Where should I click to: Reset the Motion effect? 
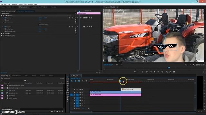click(x=76, y=15)
